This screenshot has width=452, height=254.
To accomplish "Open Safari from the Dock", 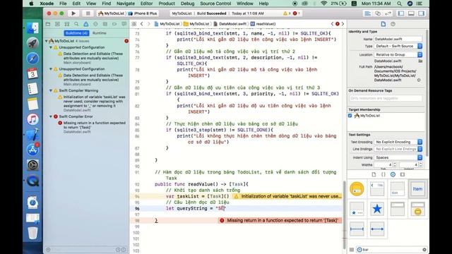I will coord(32,59).
